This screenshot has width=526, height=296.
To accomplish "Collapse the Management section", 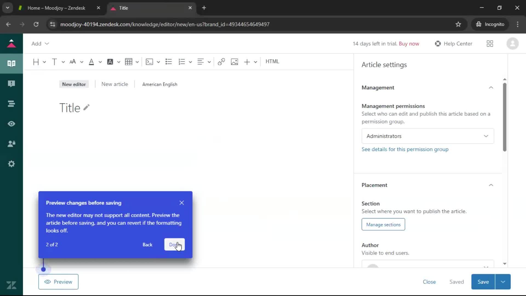I will (x=491, y=87).
